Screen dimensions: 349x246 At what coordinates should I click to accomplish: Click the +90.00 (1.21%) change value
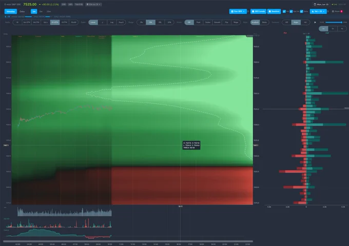point(50,5)
